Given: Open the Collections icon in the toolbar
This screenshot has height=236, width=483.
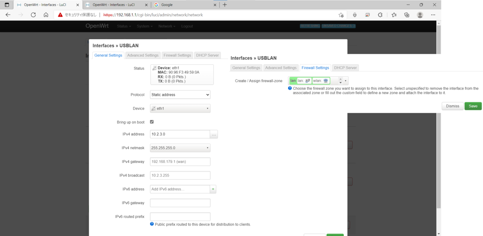Looking at the screenshot, I should point(407,15).
